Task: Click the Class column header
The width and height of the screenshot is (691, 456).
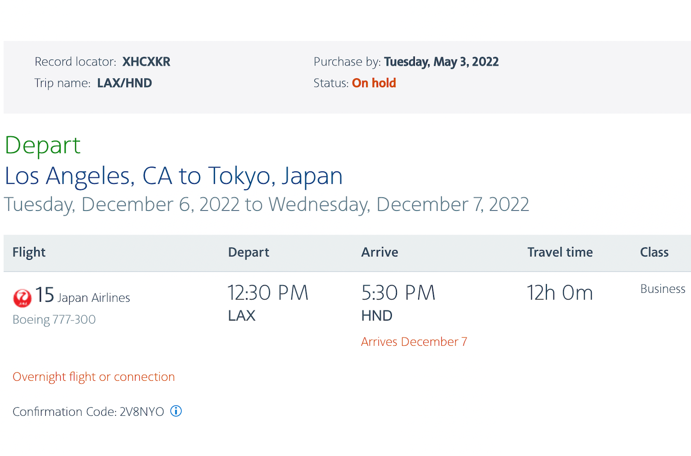Action: pos(654,252)
